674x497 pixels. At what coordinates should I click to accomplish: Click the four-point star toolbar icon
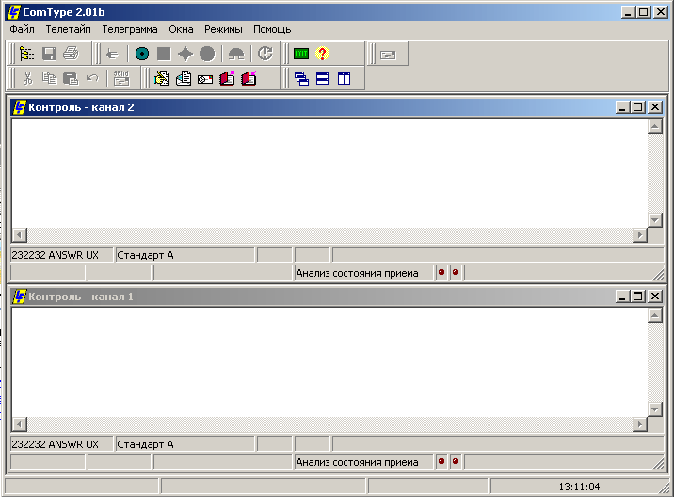pos(185,54)
